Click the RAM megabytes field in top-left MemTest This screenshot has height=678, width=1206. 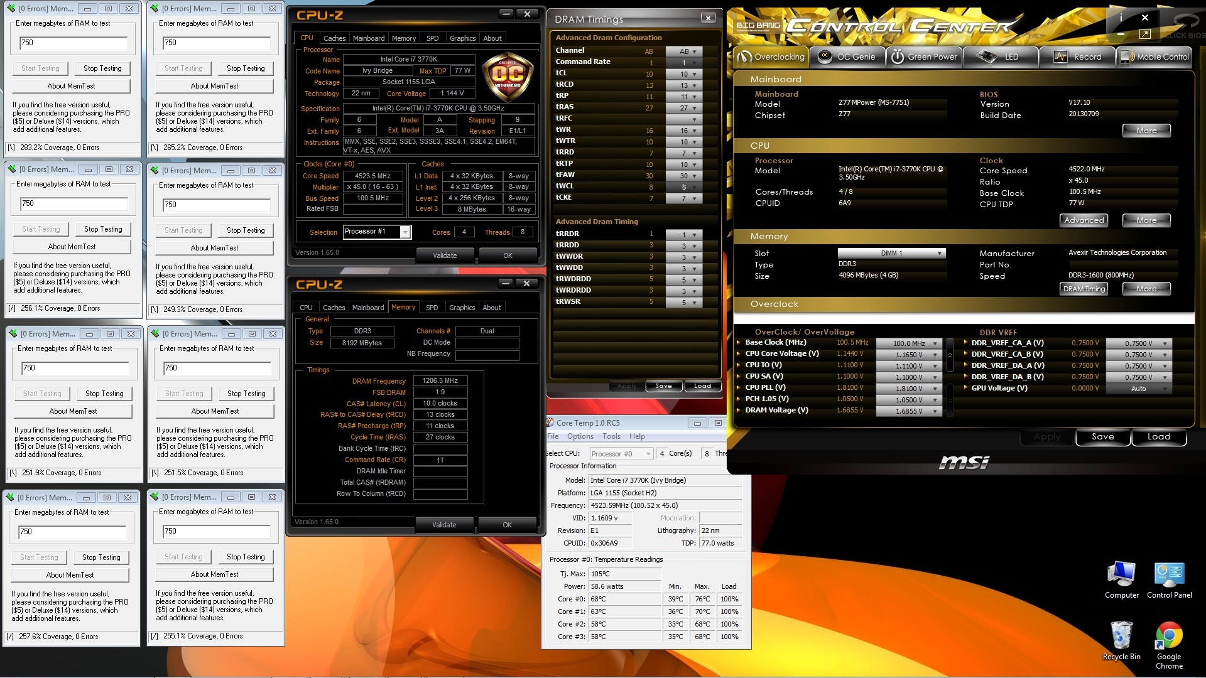73,43
